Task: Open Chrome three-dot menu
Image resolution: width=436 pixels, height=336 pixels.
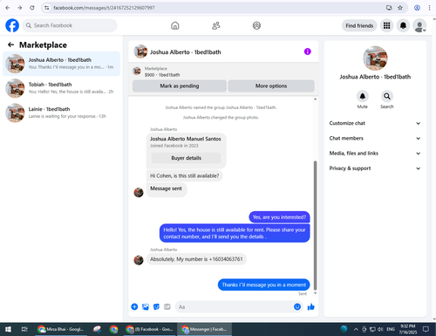Action: (429, 8)
